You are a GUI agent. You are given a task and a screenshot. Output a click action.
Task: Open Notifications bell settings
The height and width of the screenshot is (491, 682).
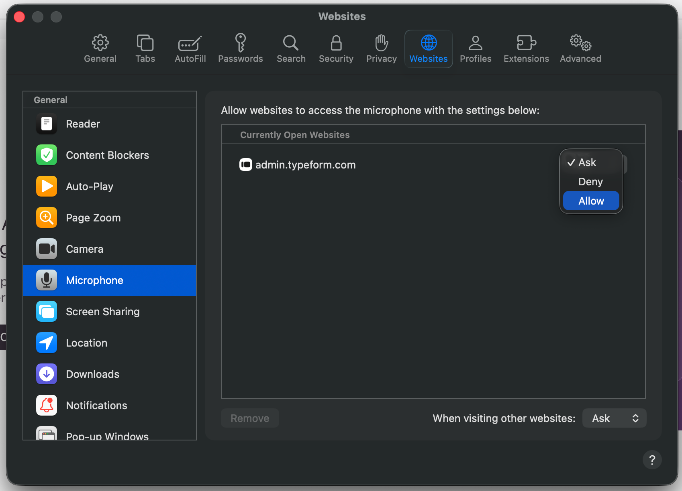110,406
